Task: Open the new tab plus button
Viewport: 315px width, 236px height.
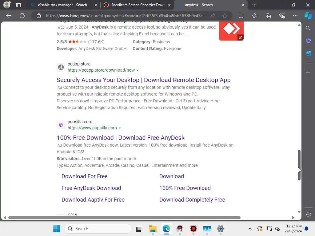Action: [254, 5]
